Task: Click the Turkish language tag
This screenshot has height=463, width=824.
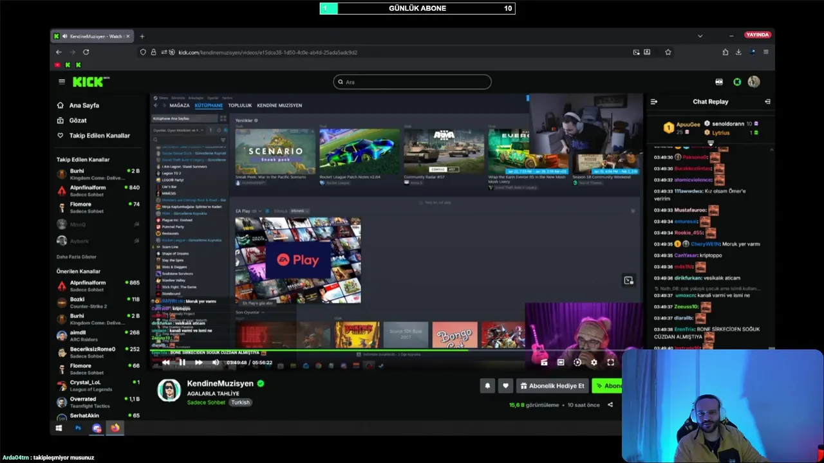Action: click(240, 403)
